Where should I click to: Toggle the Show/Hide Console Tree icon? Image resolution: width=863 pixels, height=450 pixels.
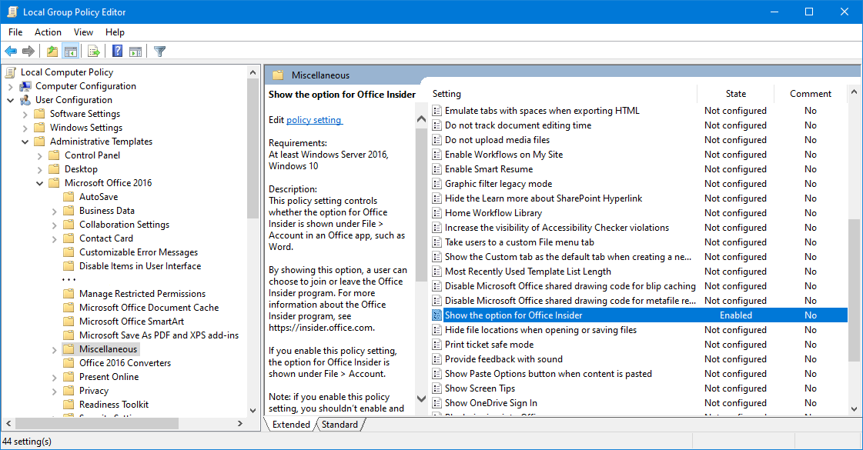coord(70,52)
